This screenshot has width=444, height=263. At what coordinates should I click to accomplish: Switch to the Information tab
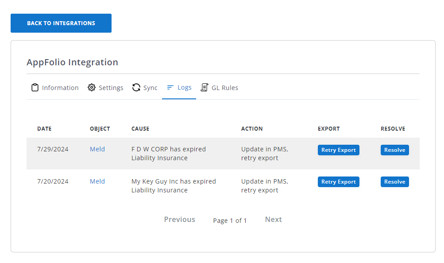[x=60, y=88]
